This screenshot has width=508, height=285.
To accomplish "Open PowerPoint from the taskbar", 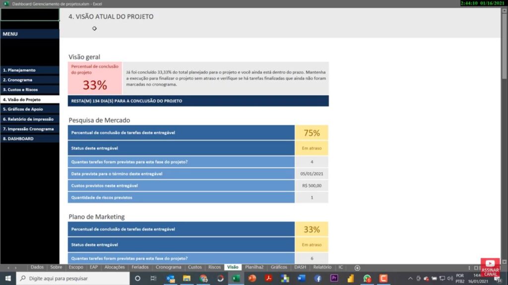I will pos(252,278).
